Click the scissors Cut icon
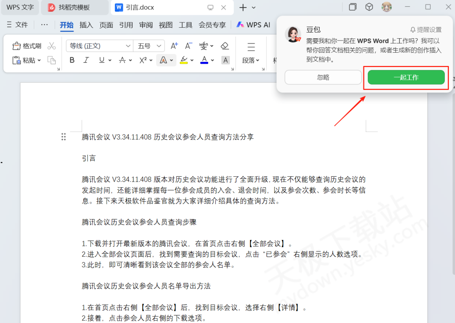This screenshot has height=323, width=455. [52, 46]
